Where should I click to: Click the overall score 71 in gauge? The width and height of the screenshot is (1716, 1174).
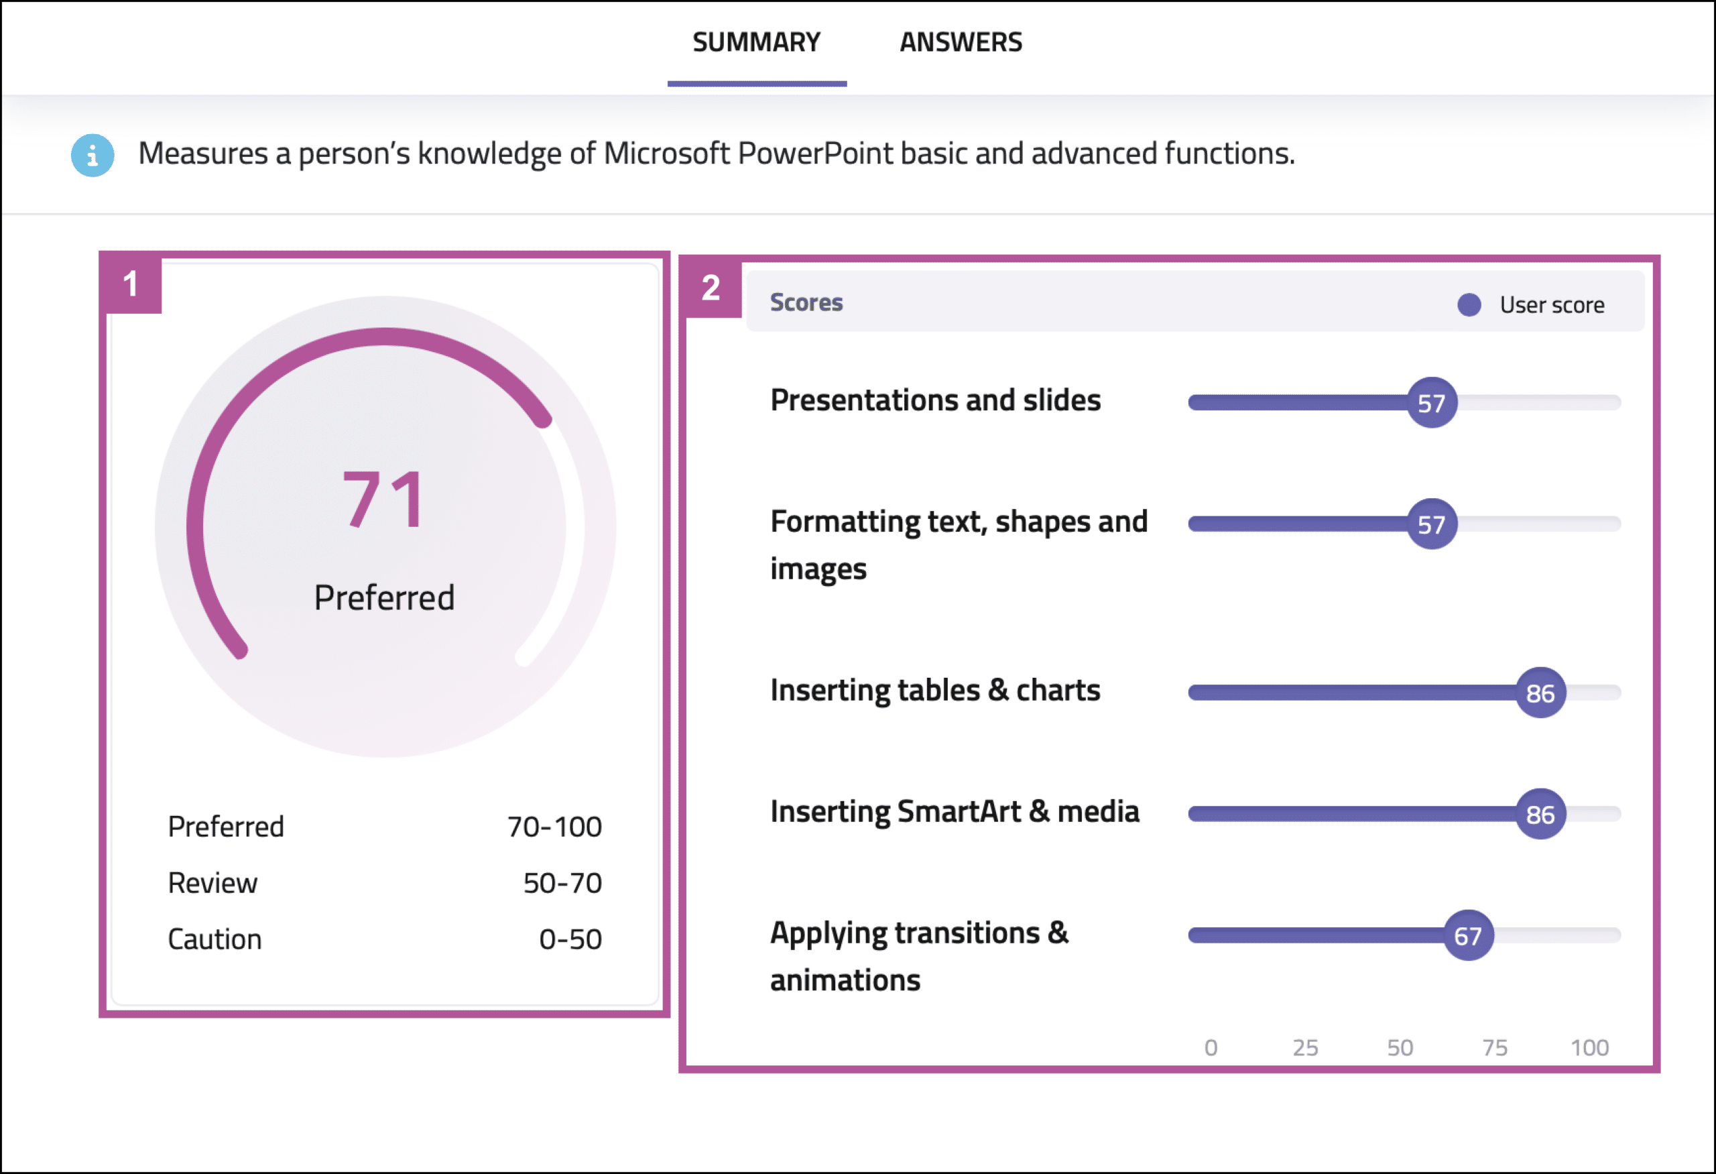click(384, 500)
